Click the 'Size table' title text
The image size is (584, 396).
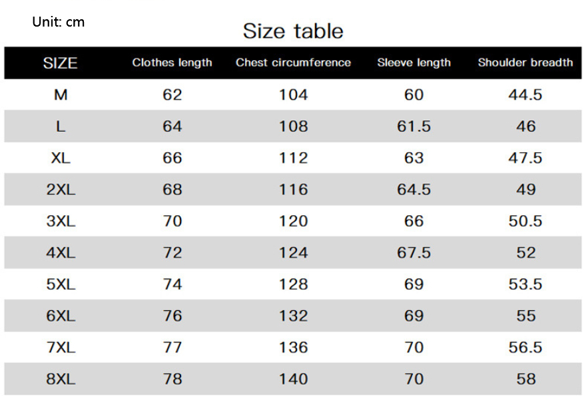[293, 31]
